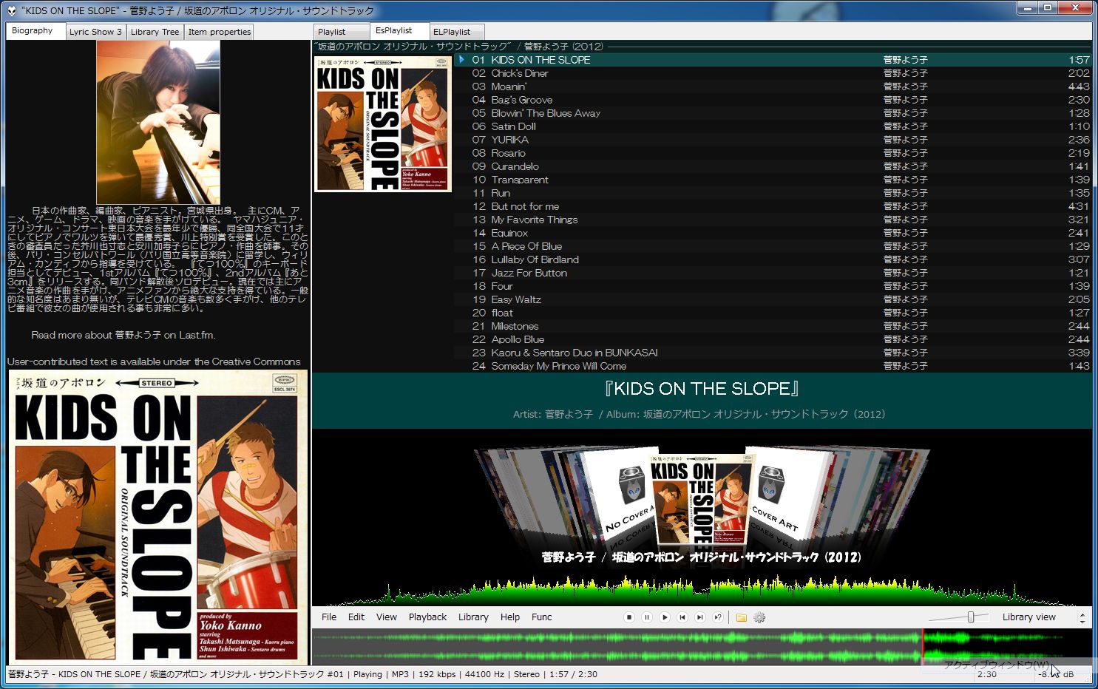Open the Edit menu
1098x689 pixels.
[356, 617]
